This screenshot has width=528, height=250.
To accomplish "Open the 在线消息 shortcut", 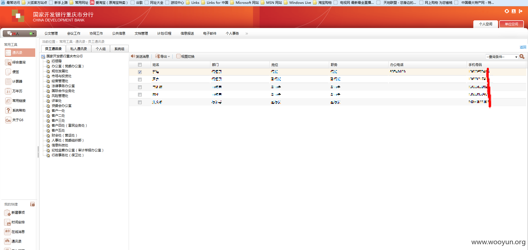I will tap(15, 232).
